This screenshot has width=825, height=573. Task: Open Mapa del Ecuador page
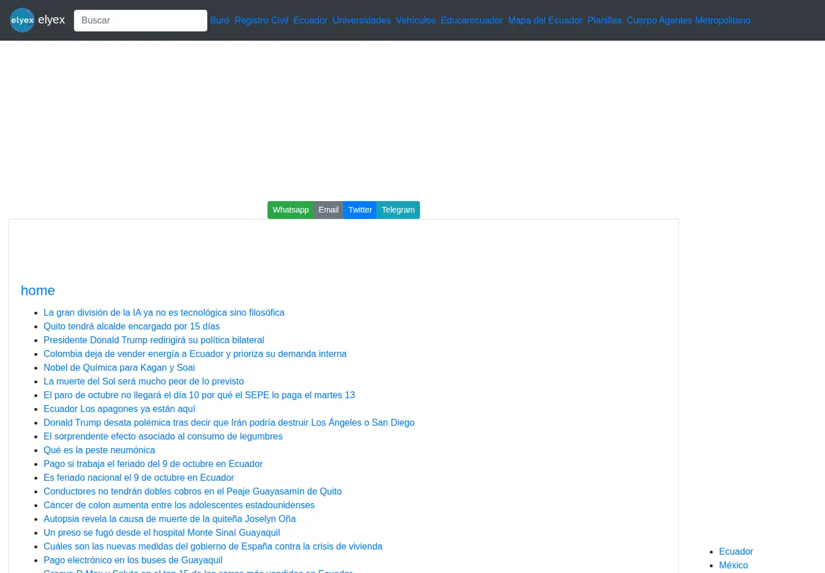coord(545,21)
